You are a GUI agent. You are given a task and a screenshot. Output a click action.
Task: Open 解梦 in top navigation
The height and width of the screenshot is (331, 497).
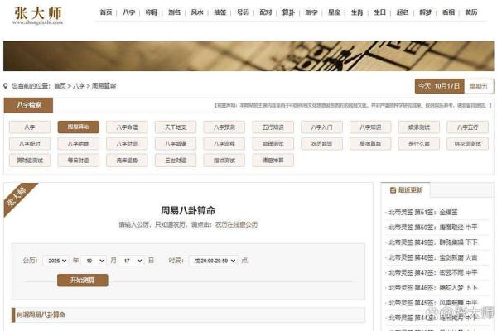426,12
